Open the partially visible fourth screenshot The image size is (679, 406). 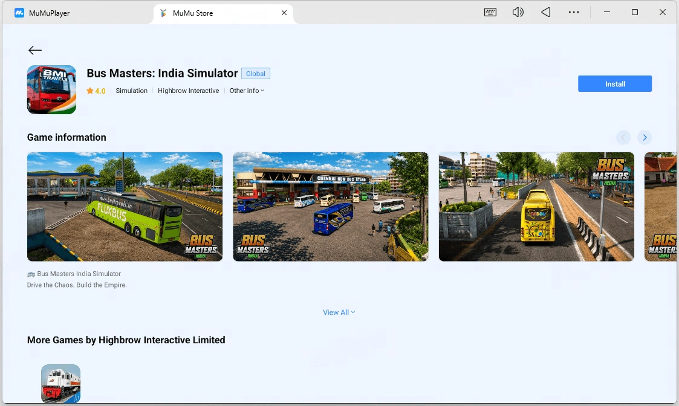point(660,207)
